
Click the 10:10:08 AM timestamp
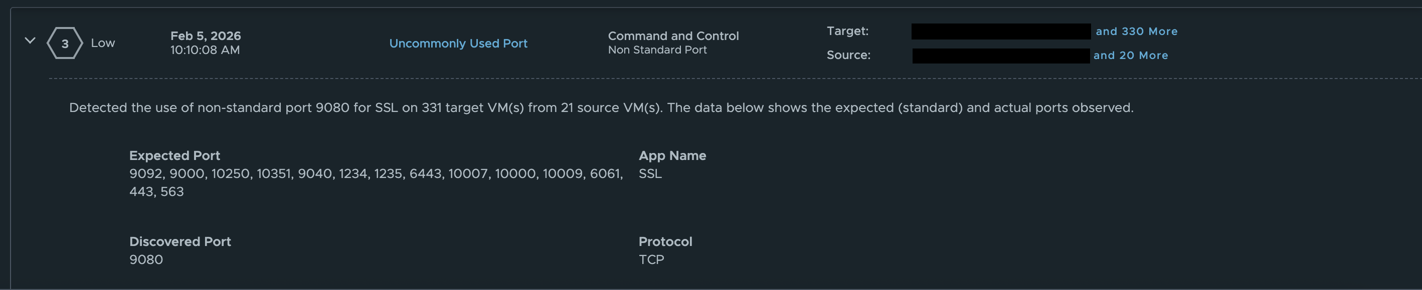(205, 50)
